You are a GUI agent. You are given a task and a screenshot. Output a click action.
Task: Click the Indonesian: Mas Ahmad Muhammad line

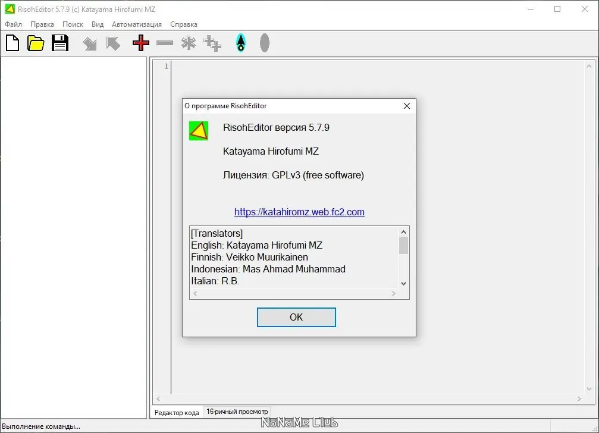(x=268, y=269)
